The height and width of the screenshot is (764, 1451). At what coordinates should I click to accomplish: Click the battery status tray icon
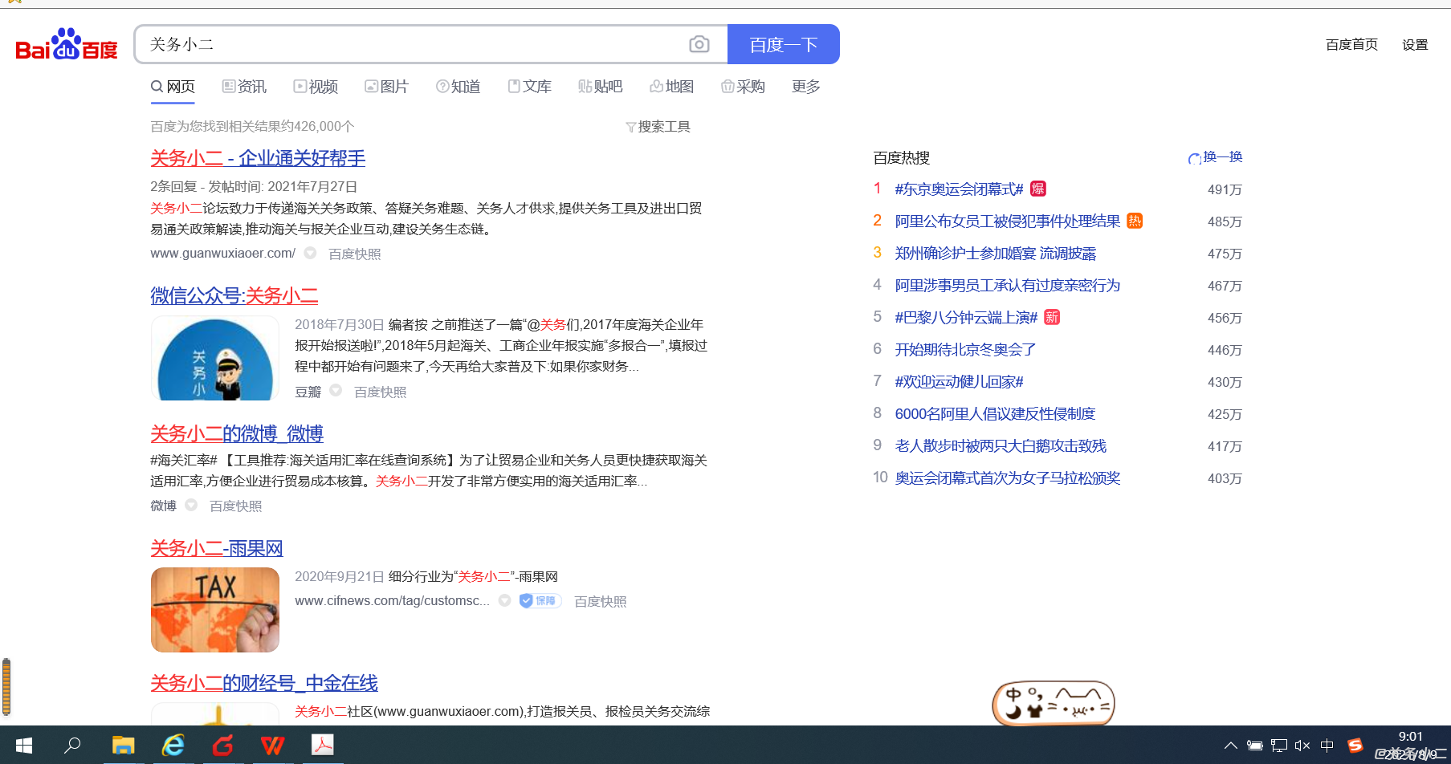point(1254,746)
